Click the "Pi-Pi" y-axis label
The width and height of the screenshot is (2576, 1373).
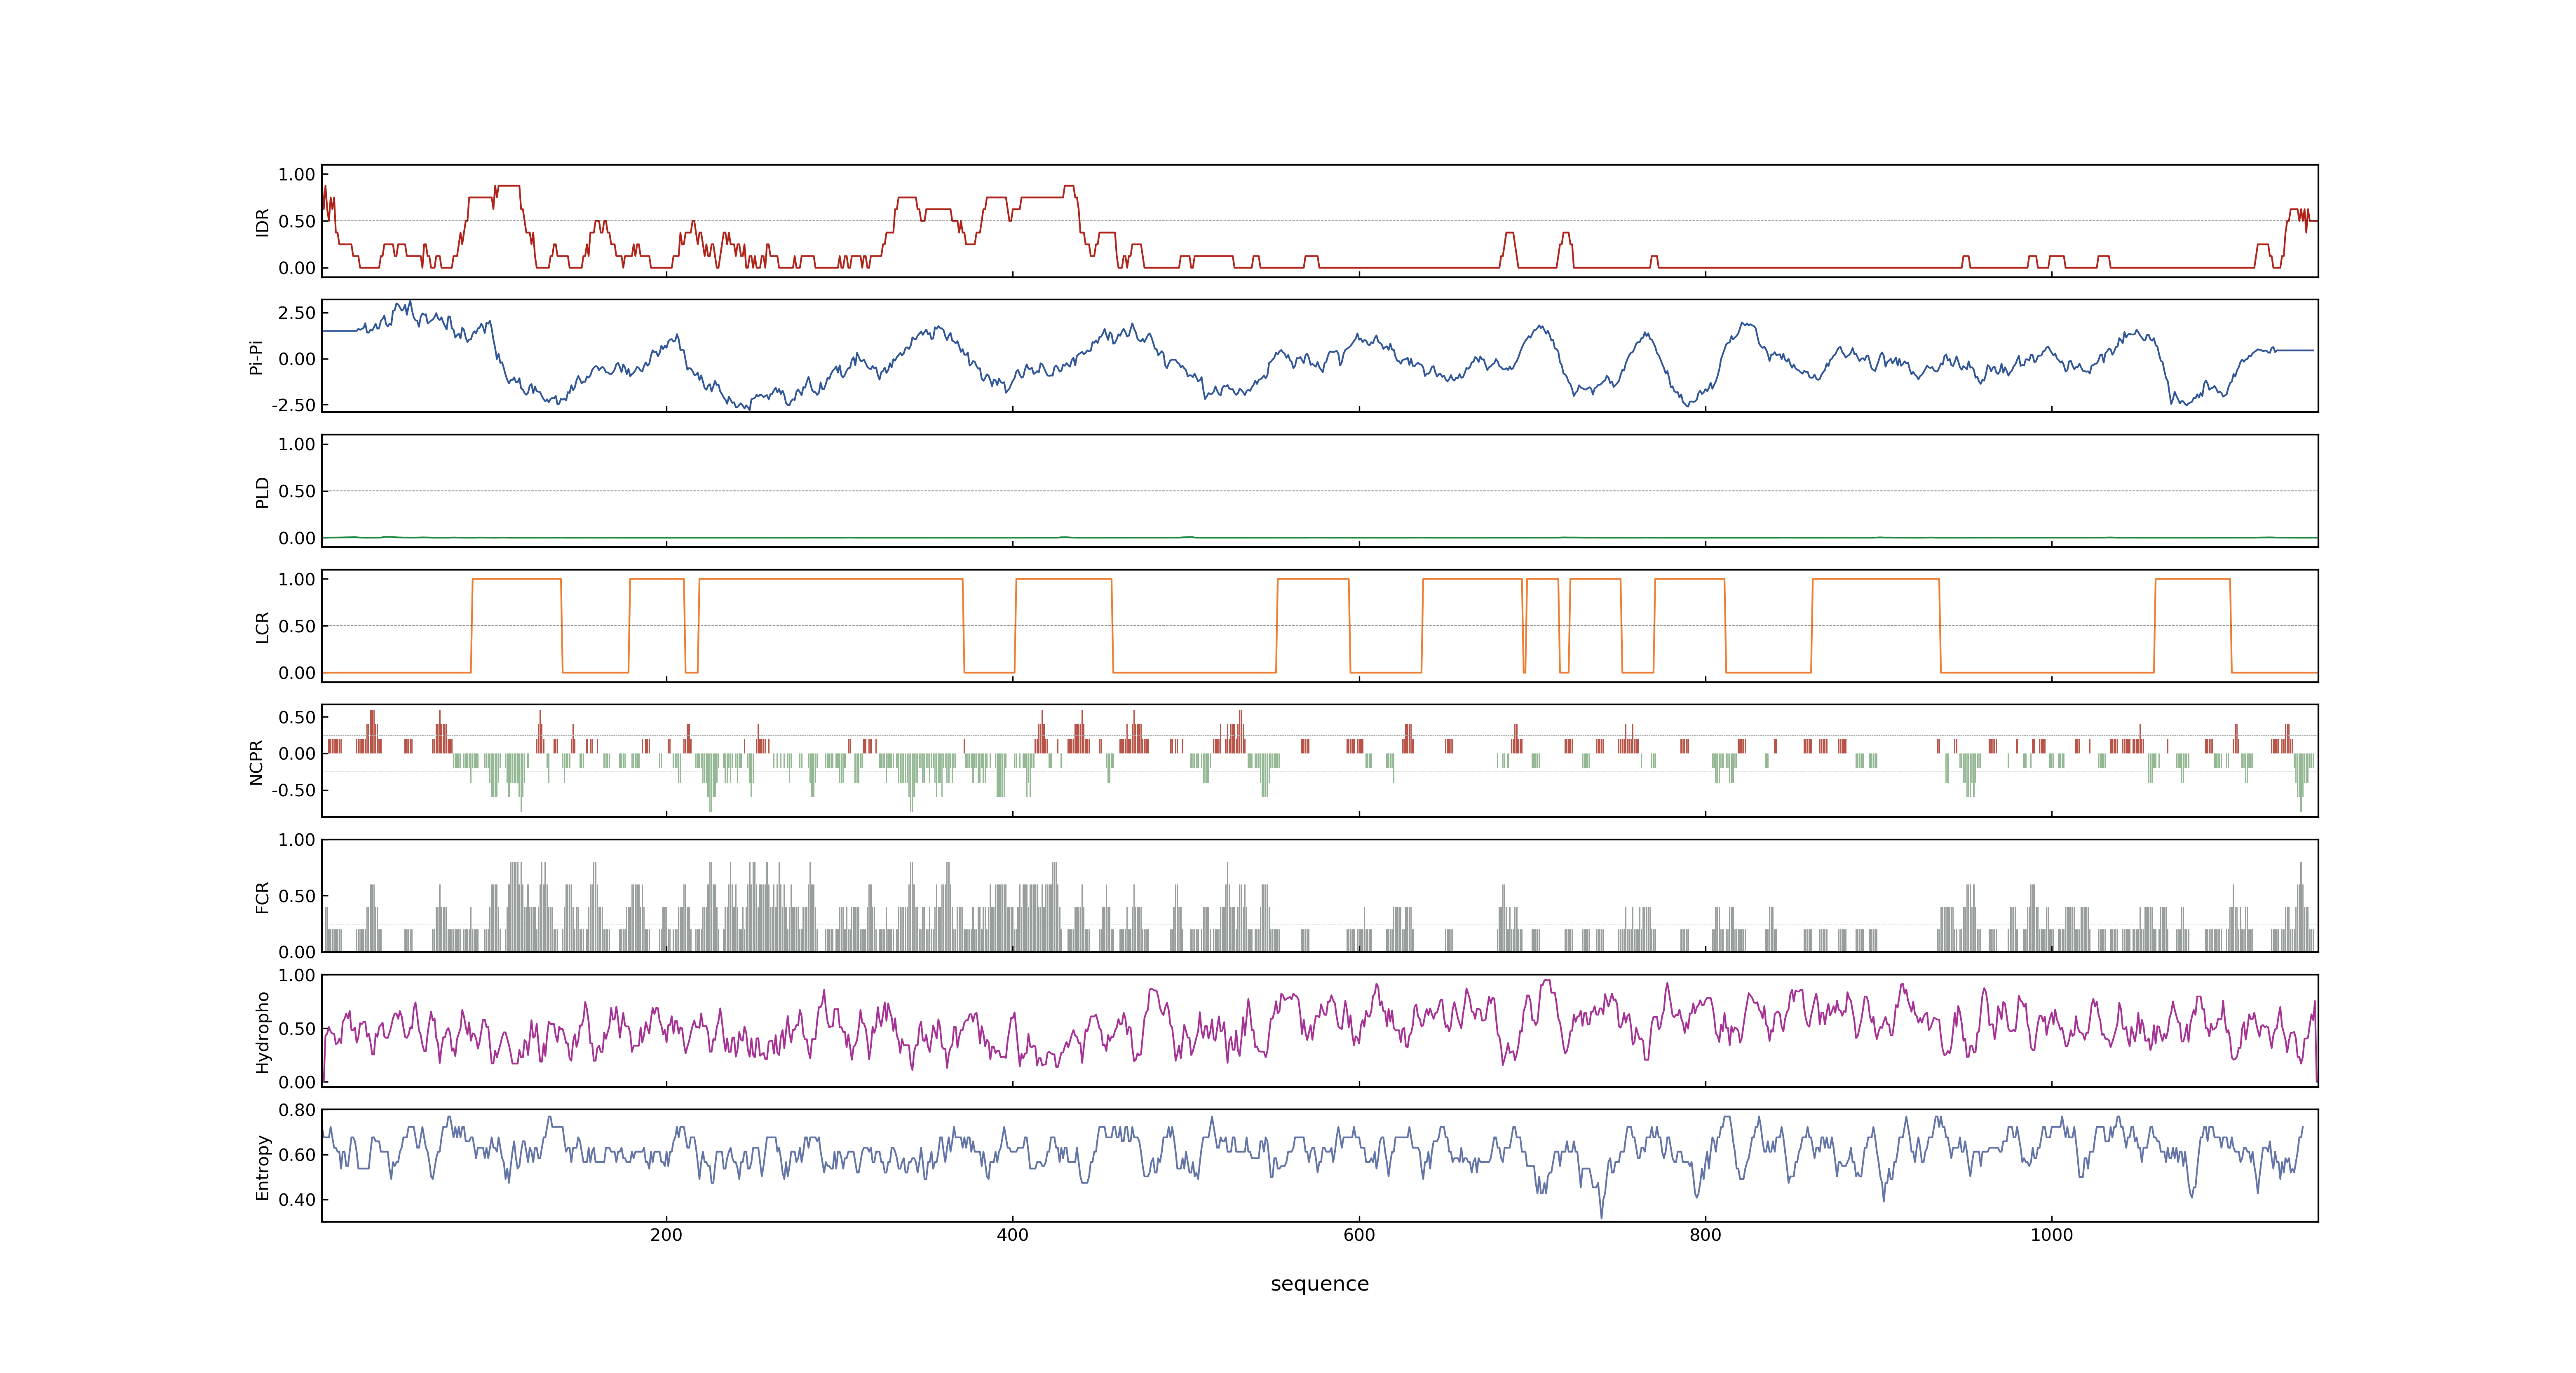[x=256, y=357]
